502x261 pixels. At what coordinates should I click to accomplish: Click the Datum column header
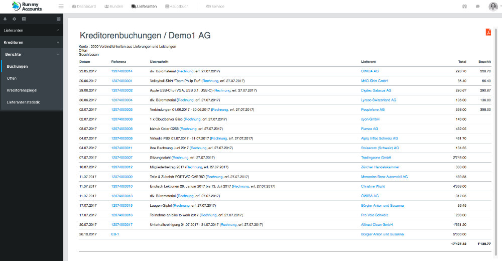click(x=84, y=62)
